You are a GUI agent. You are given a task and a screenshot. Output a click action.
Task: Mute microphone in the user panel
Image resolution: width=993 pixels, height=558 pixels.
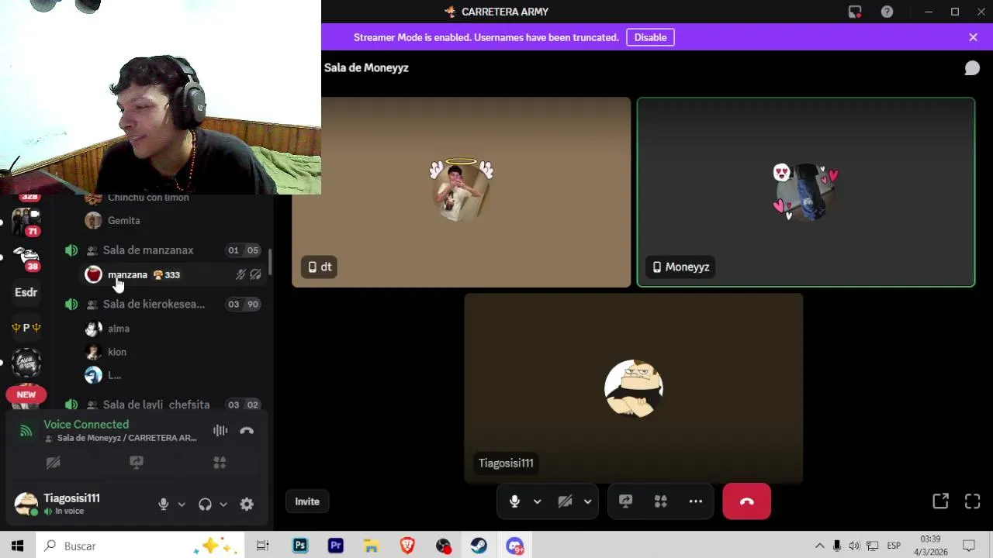tap(163, 504)
